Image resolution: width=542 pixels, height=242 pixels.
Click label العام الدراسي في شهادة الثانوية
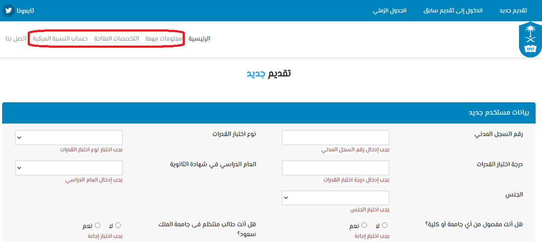(x=213, y=164)
